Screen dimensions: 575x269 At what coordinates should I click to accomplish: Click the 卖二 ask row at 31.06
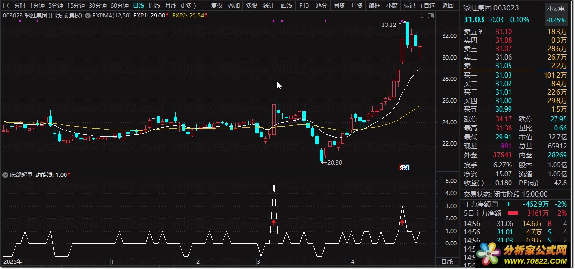(x=515, y=57)
